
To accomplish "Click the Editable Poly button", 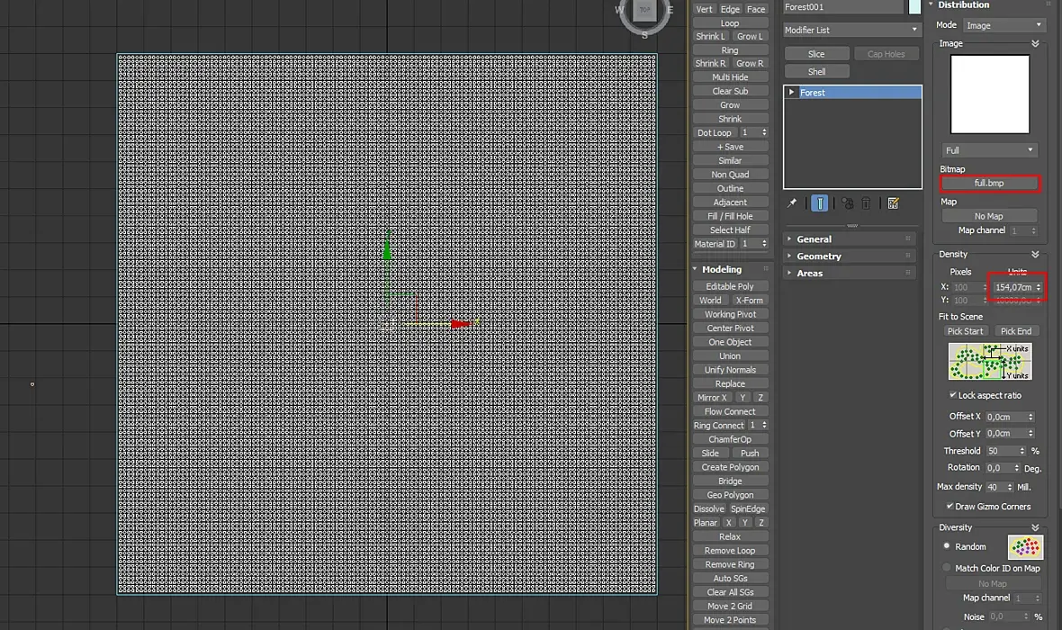I will pos(730,286).
